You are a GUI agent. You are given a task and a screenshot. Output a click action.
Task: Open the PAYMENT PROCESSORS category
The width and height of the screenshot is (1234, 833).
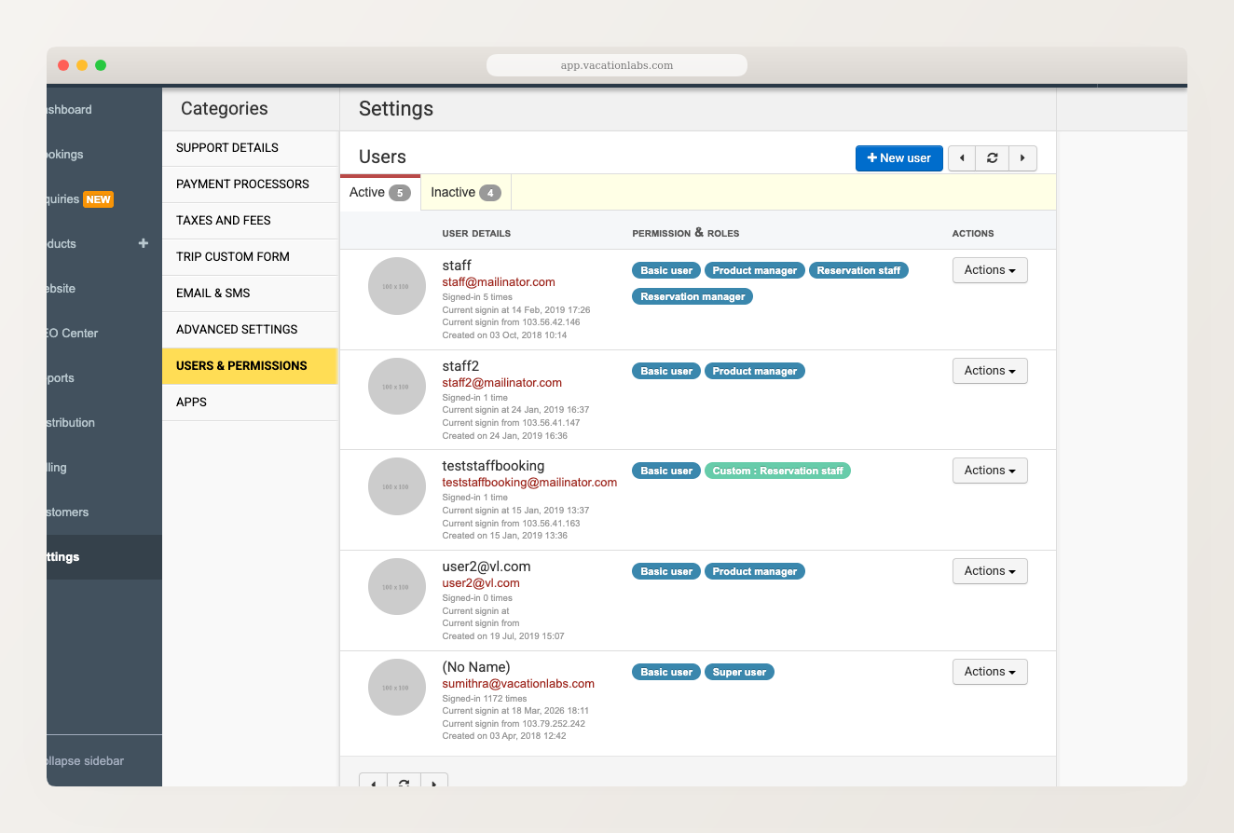(x=242, y=184)
